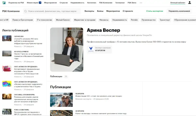Select Малый бизнес category
This screenshot has width=196, height=116.
[x=63, y=20]
